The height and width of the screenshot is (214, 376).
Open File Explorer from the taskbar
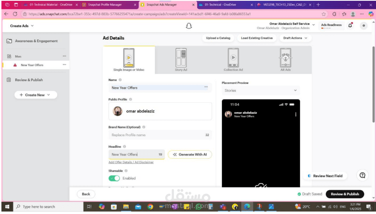coord(126,206)
